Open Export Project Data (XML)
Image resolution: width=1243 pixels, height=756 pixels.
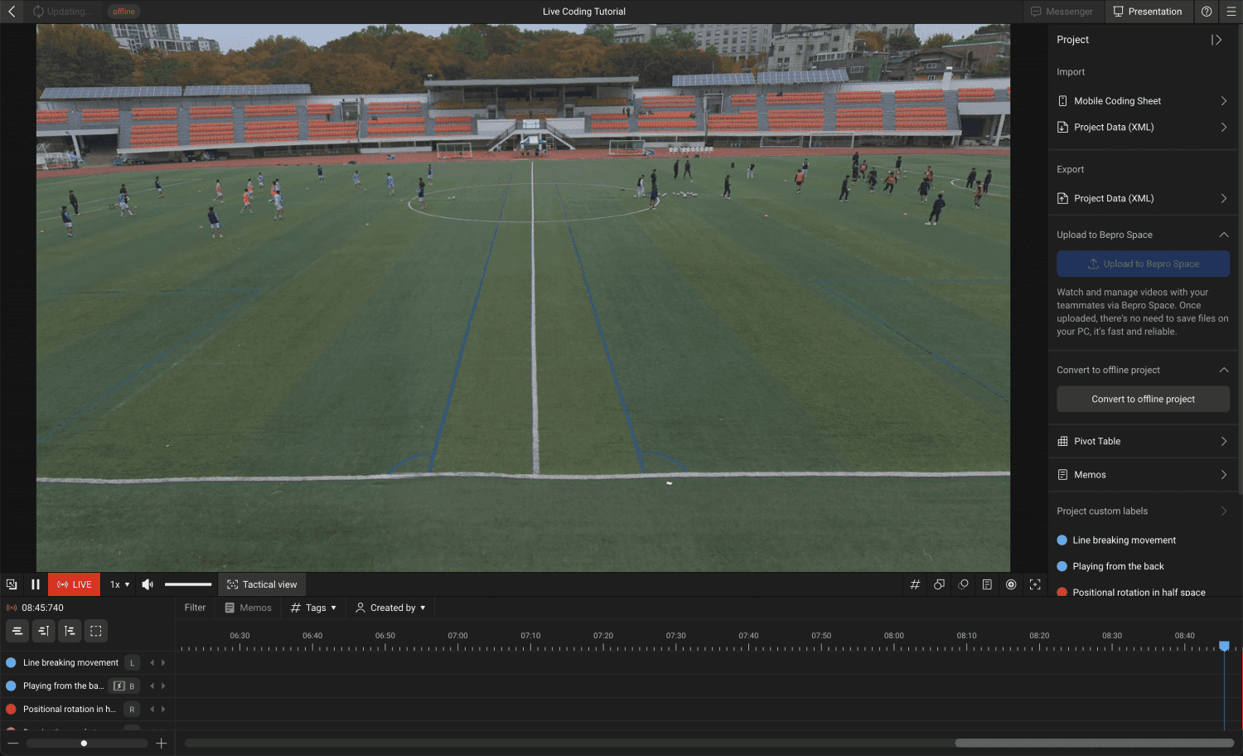1143,198
